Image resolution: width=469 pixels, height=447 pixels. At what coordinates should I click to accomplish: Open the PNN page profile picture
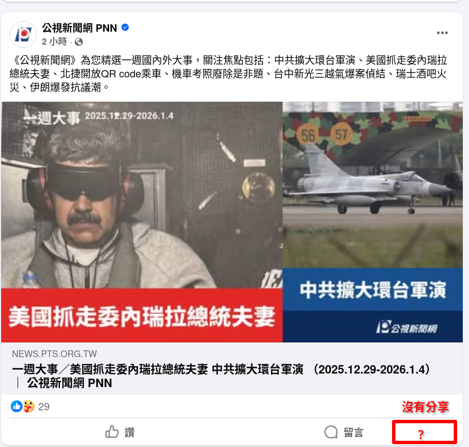(x=23, y=34)
